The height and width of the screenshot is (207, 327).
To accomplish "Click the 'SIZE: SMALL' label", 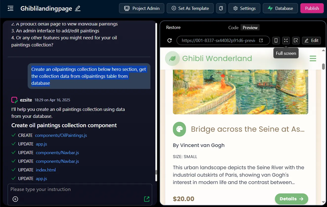I will pyautogui.click(x=185, y=157).
